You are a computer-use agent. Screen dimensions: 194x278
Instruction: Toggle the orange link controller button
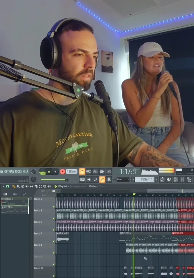coord(102,180)
